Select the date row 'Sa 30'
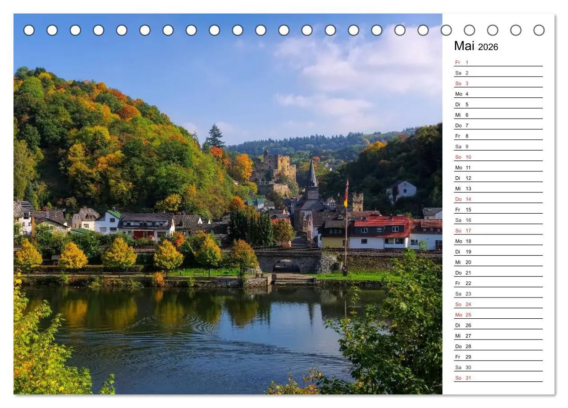568x408 pixels. click(498, 367)
